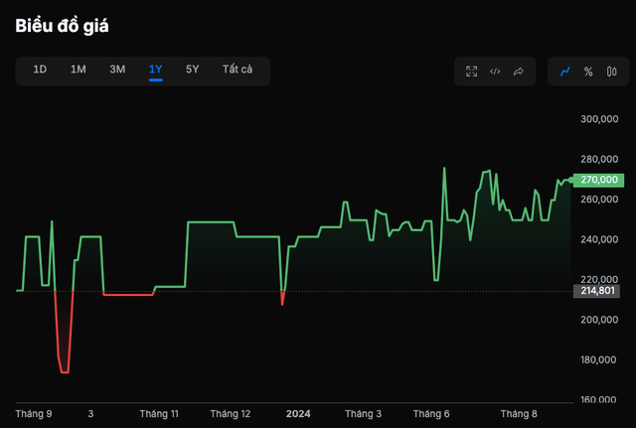Switch to candlestick chart view

click(611, 71)
